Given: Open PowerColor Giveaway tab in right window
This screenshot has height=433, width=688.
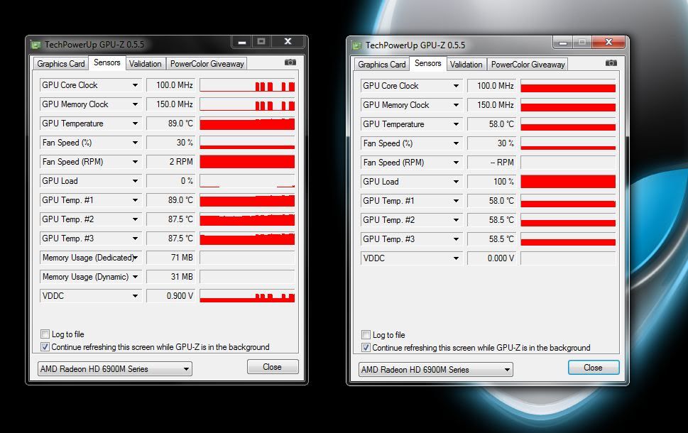Looking at the screenshot, I should coord(528,65).
